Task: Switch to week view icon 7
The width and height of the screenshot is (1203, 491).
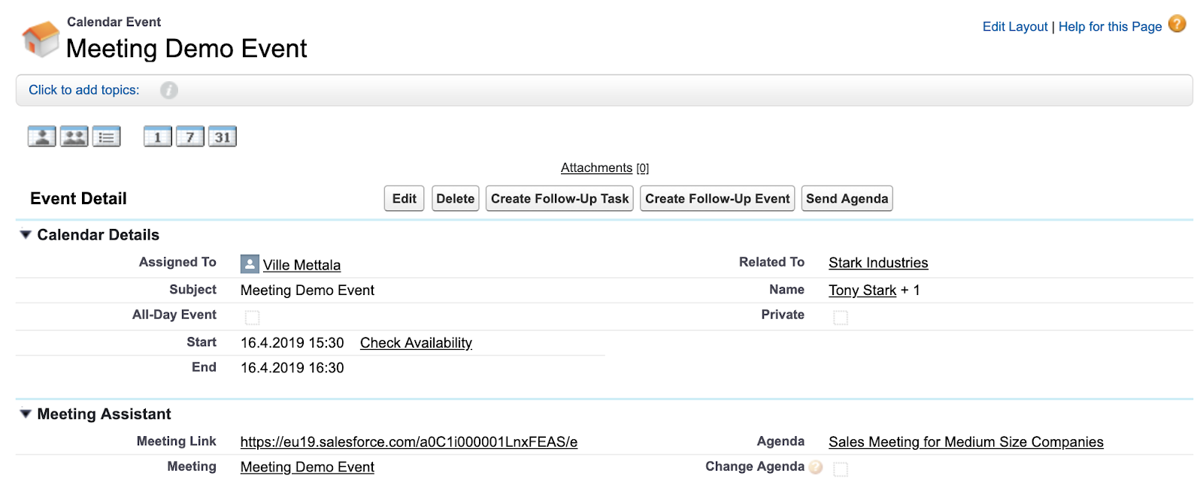Action: click(x=190, y=137)
